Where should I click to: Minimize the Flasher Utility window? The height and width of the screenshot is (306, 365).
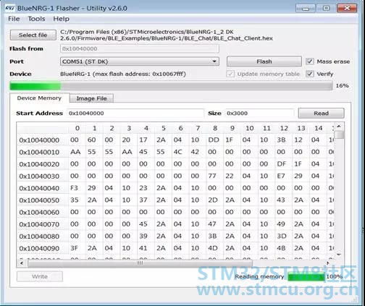[305, 9]
